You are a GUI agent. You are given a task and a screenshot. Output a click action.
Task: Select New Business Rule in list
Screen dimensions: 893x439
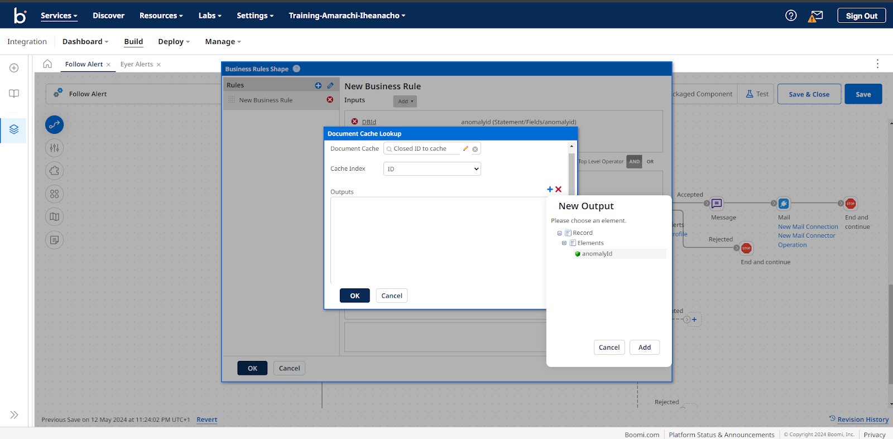266,100
